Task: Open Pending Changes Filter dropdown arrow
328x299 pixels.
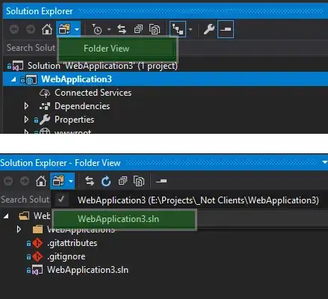Action: tap(109, 29)
